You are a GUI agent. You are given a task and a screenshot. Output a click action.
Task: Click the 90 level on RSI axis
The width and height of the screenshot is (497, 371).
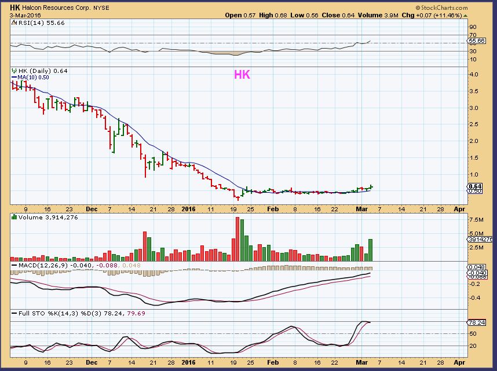pos(473,27)
